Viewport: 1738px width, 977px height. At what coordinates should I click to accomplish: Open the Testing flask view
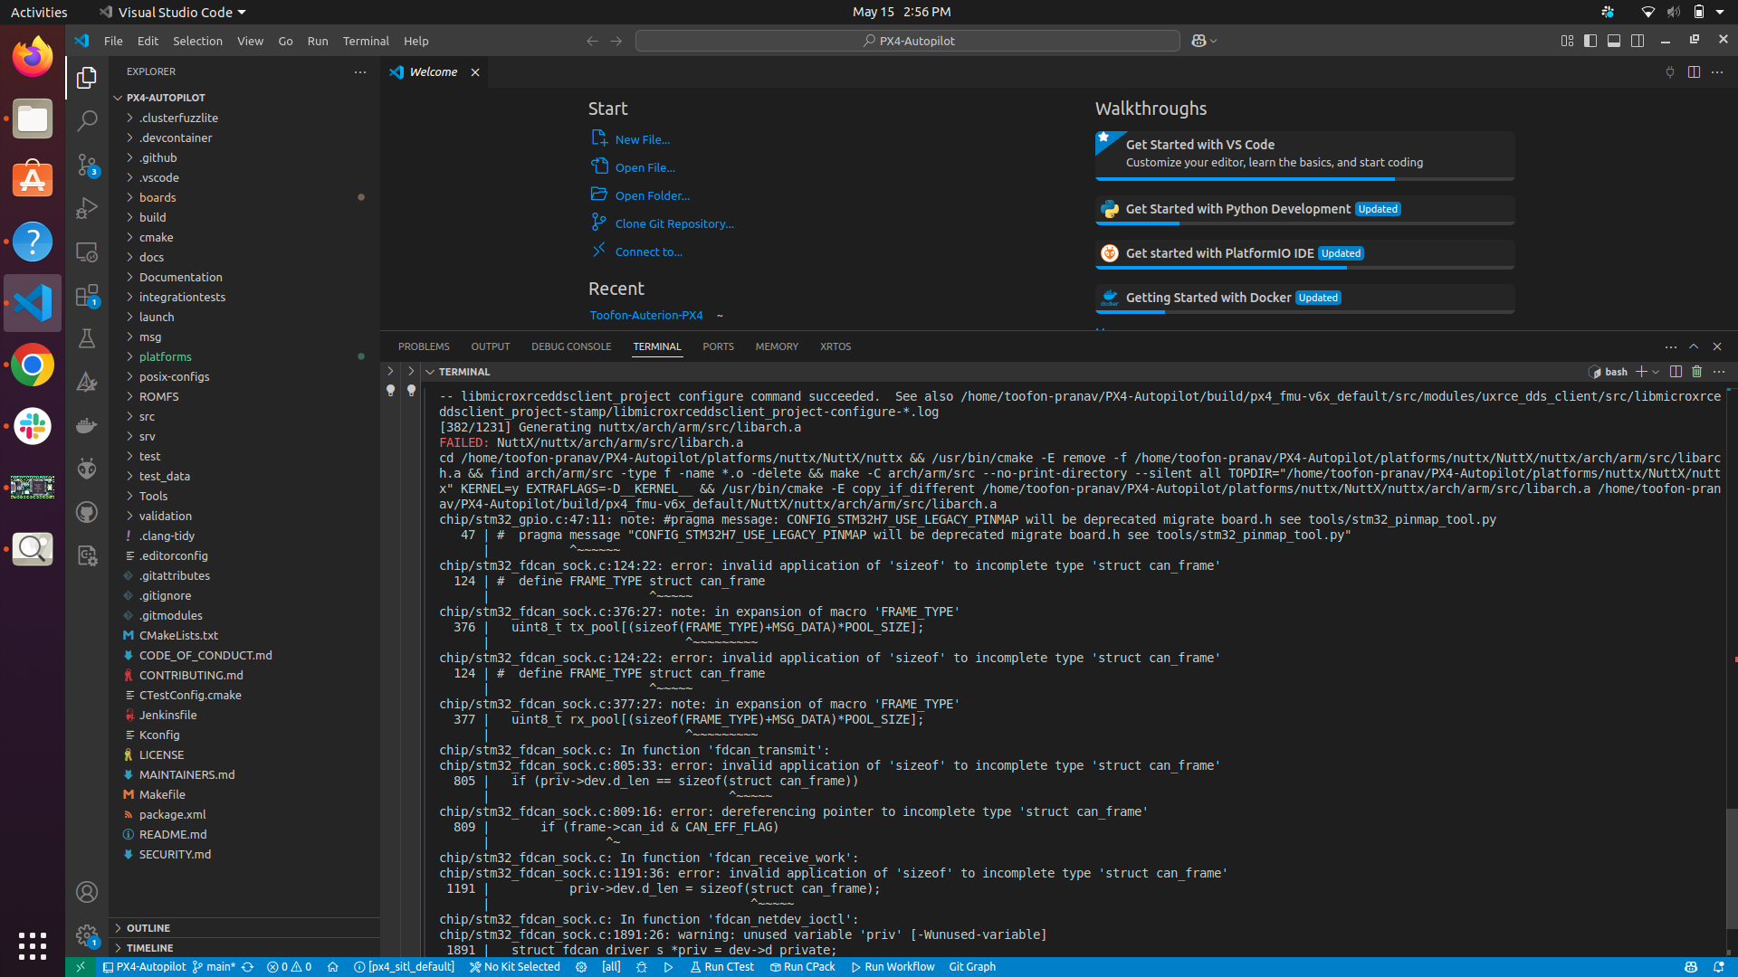[87, 338]
